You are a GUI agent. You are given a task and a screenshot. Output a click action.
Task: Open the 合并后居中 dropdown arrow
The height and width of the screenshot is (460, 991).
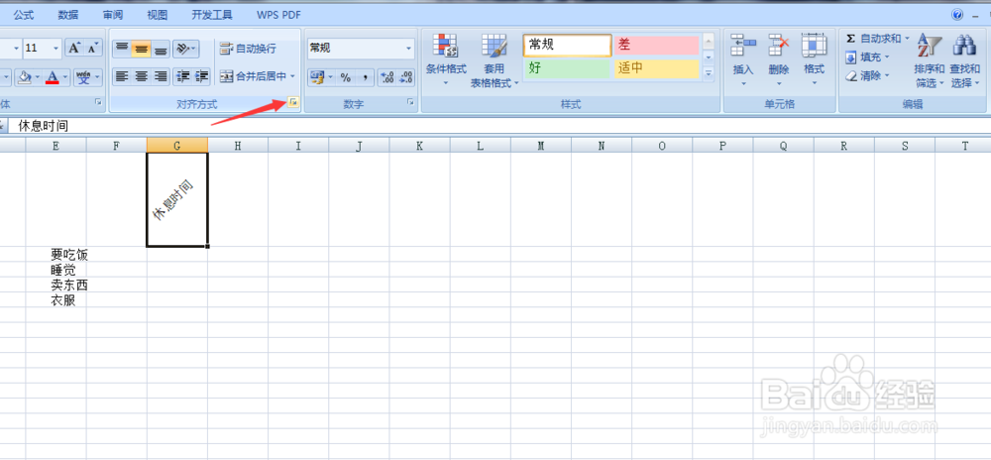point(292,76)
